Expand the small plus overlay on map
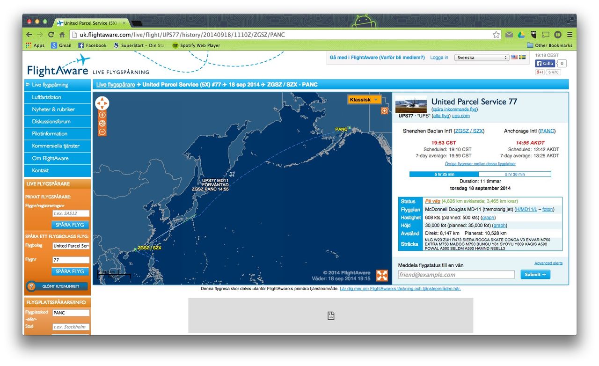Screen dimensions: 599x366 (x=384, y=111)
